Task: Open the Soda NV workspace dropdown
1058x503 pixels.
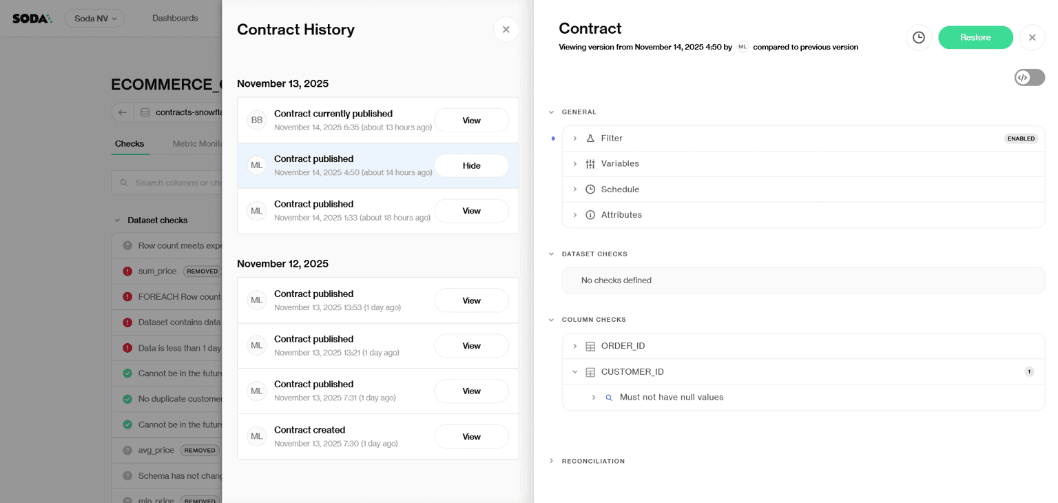Action: pyautogui.click(x=94, y=19)
